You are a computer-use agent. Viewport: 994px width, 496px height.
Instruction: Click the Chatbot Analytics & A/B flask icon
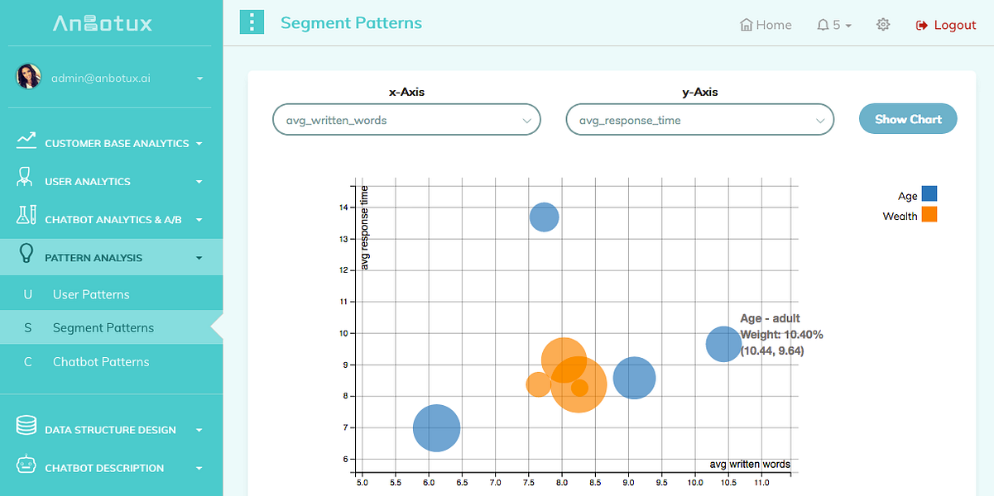pos(26,216)
